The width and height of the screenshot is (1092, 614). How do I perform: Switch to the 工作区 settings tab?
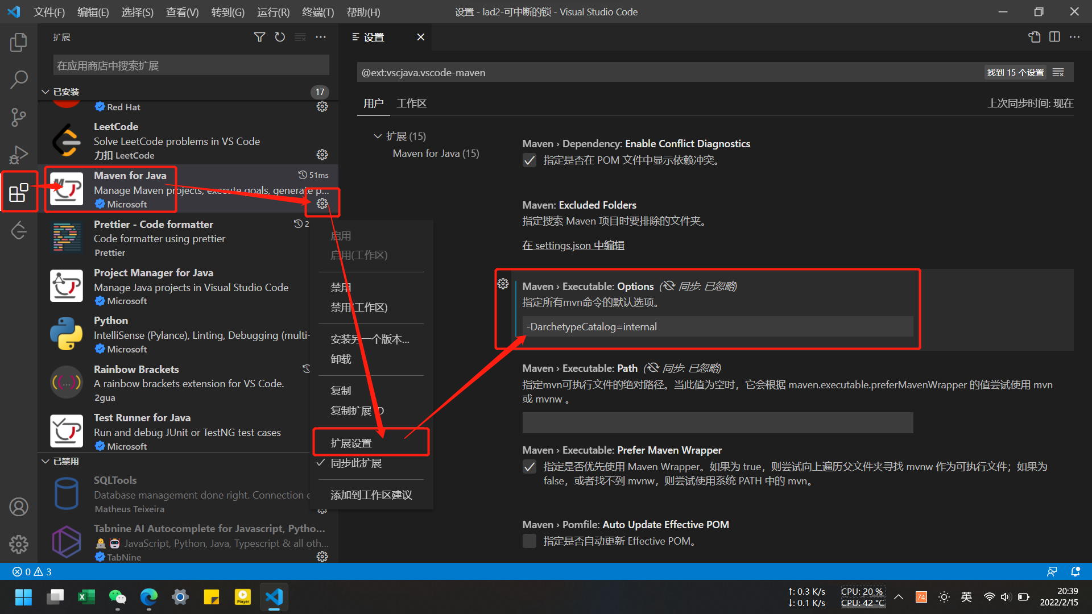pos(411,103)
